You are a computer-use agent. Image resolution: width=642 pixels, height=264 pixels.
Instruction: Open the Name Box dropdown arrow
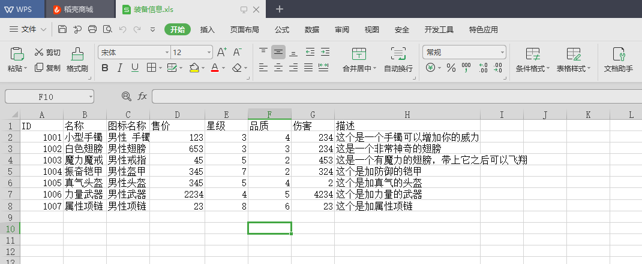(x=91, y=97)
